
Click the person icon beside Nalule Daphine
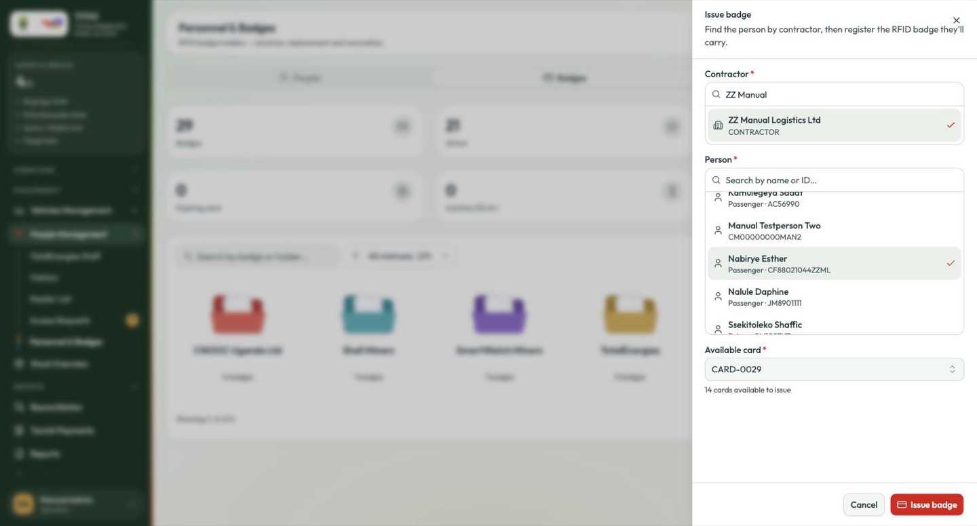[x=718, y=296]
